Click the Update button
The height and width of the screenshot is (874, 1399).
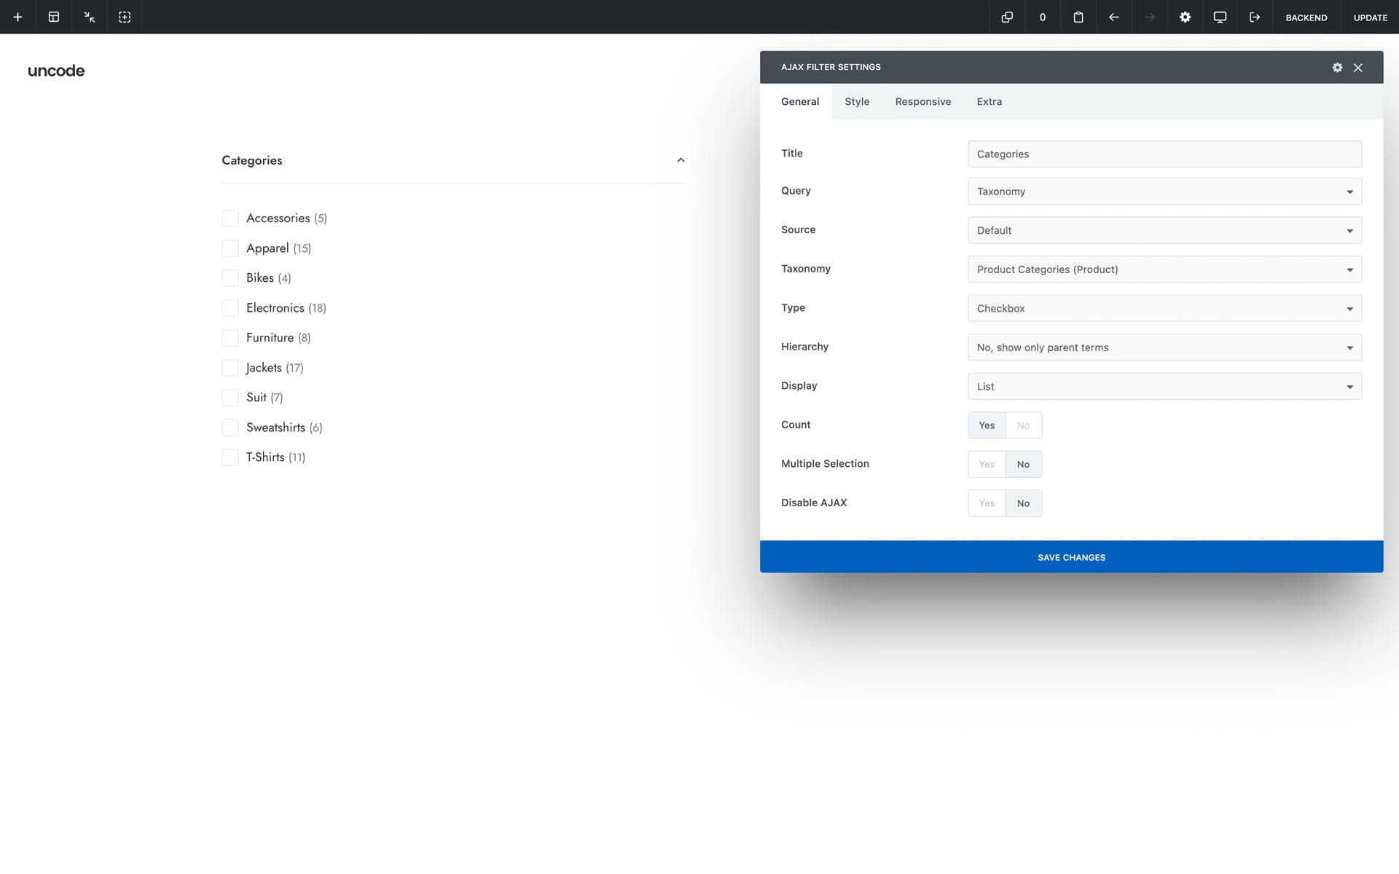1370,17
